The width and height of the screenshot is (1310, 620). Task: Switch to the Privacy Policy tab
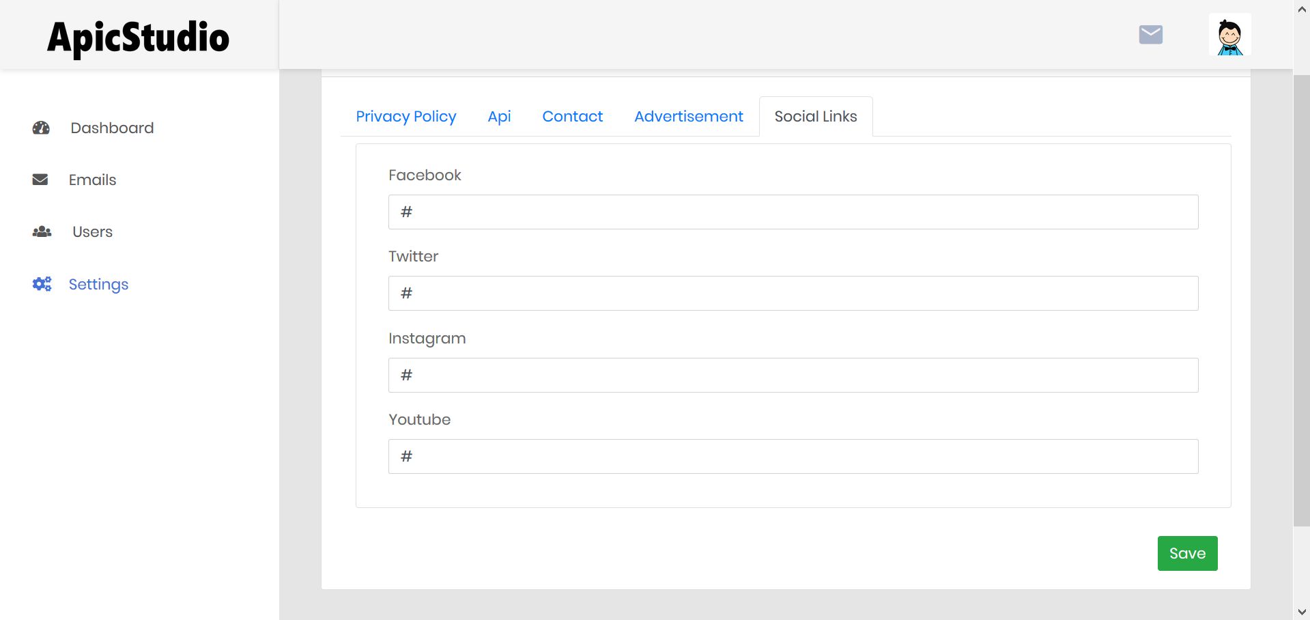click(x=406, y=116)
